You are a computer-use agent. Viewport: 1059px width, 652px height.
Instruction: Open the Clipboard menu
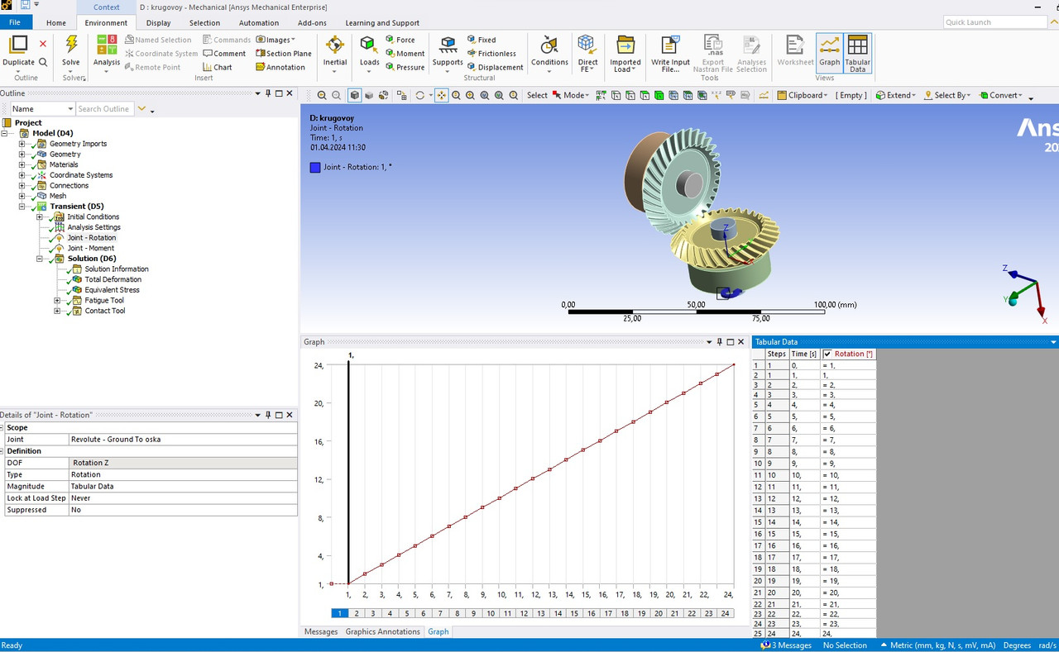803,95
